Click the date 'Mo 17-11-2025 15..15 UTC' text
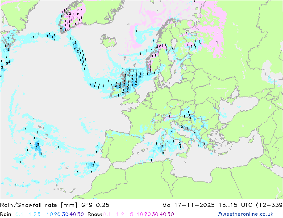283x218 pixels. [x=208, y=205]
